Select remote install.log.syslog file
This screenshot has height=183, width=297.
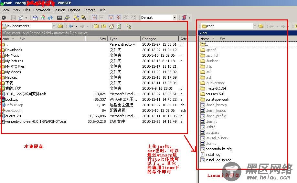(x=218, y=160)
